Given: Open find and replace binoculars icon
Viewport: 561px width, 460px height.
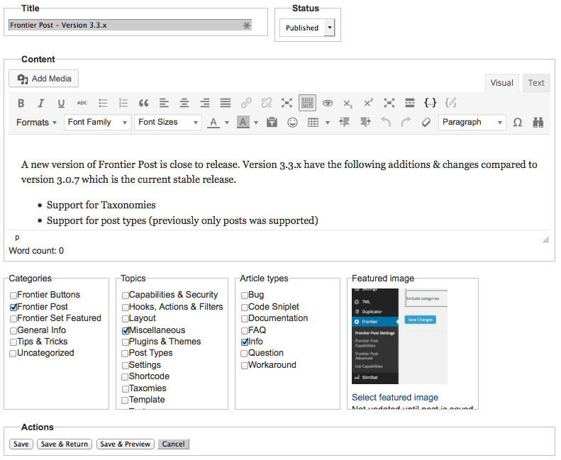Looking at the screenshot, I should [x=538, y=122].
